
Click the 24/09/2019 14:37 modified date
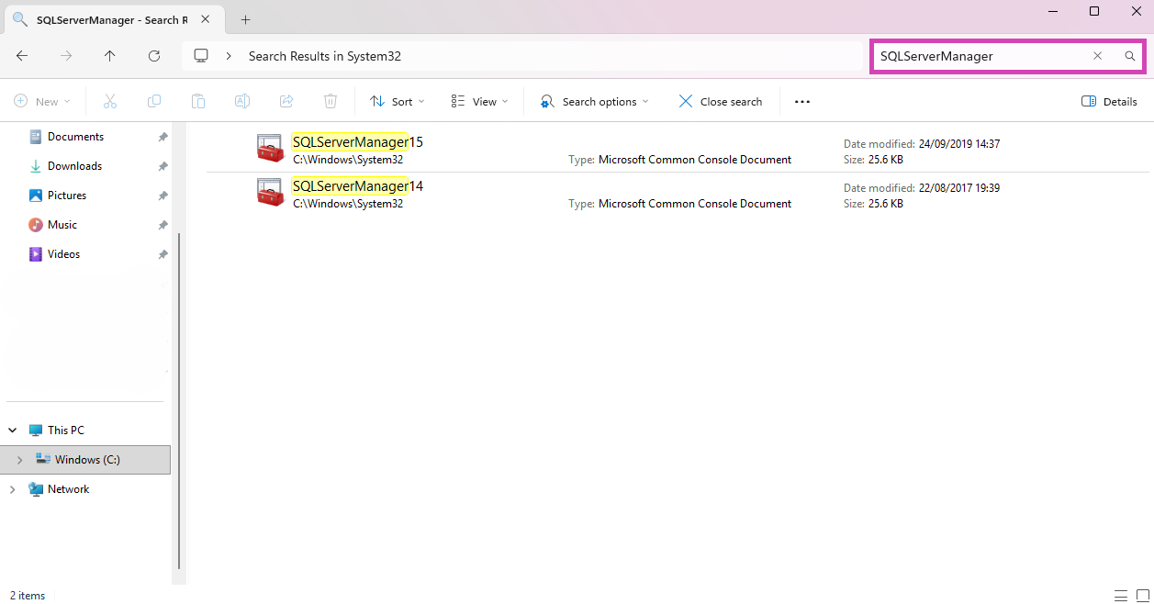tap(959, 144)
